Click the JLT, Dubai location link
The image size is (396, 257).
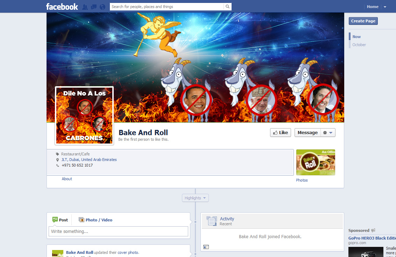89,160
